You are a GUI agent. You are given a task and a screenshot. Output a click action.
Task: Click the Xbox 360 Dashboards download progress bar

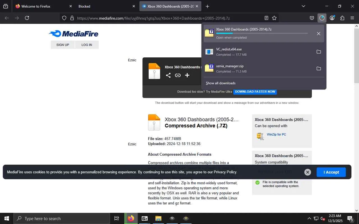pyautogui.click(x=262, y=33)
